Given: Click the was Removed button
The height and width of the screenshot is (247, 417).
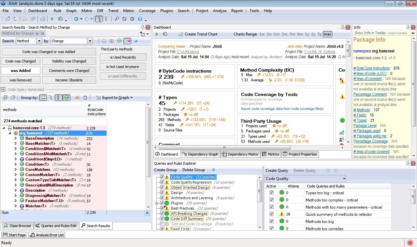Looking at the screenshot, I should point(21,80).
